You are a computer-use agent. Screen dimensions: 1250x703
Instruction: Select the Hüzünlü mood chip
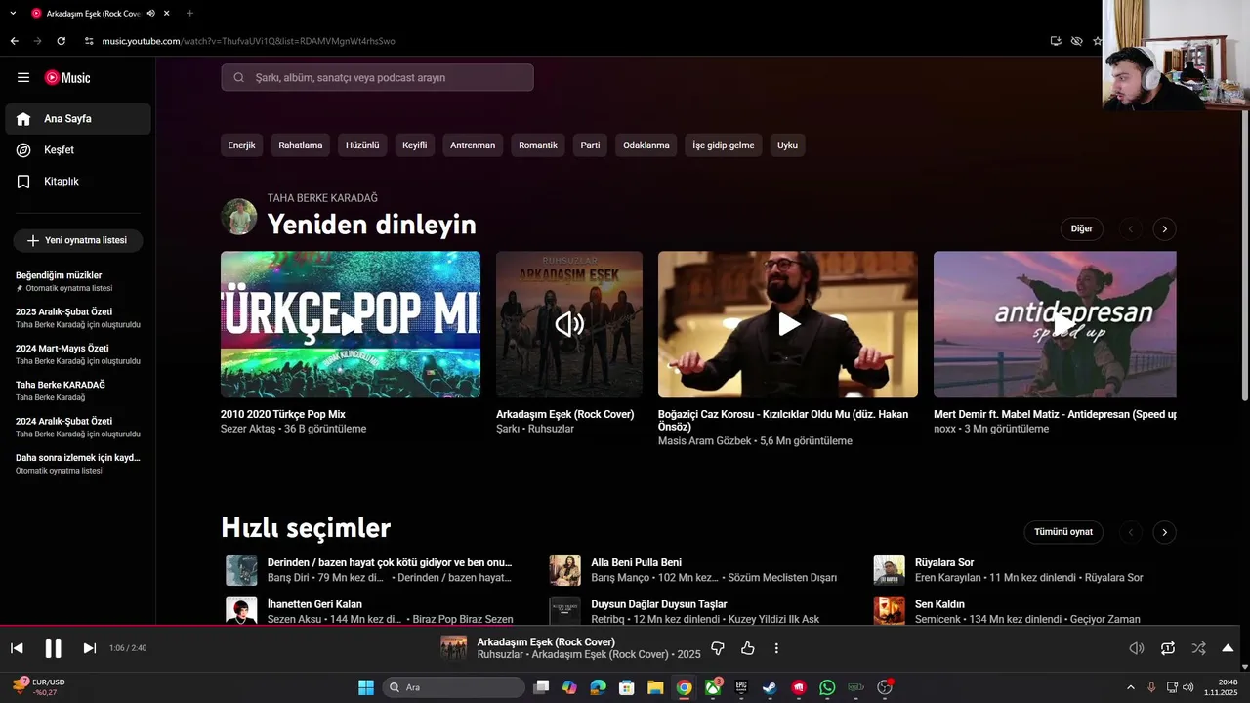[x=362, y=145]
